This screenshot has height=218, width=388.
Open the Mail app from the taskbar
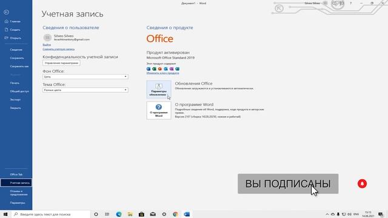click(153, 214)
